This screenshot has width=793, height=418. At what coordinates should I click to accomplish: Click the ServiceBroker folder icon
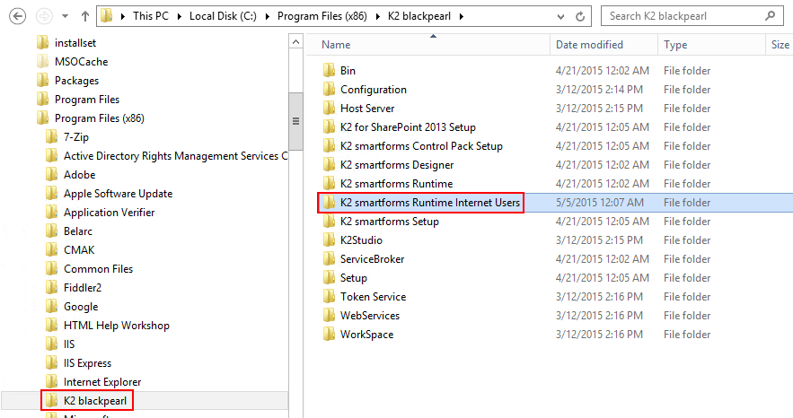pyautogui.click(x=329, y=259)
